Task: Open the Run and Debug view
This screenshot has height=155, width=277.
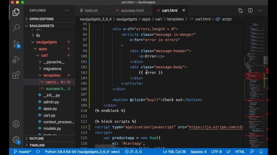Action: (x=16, y=59)
